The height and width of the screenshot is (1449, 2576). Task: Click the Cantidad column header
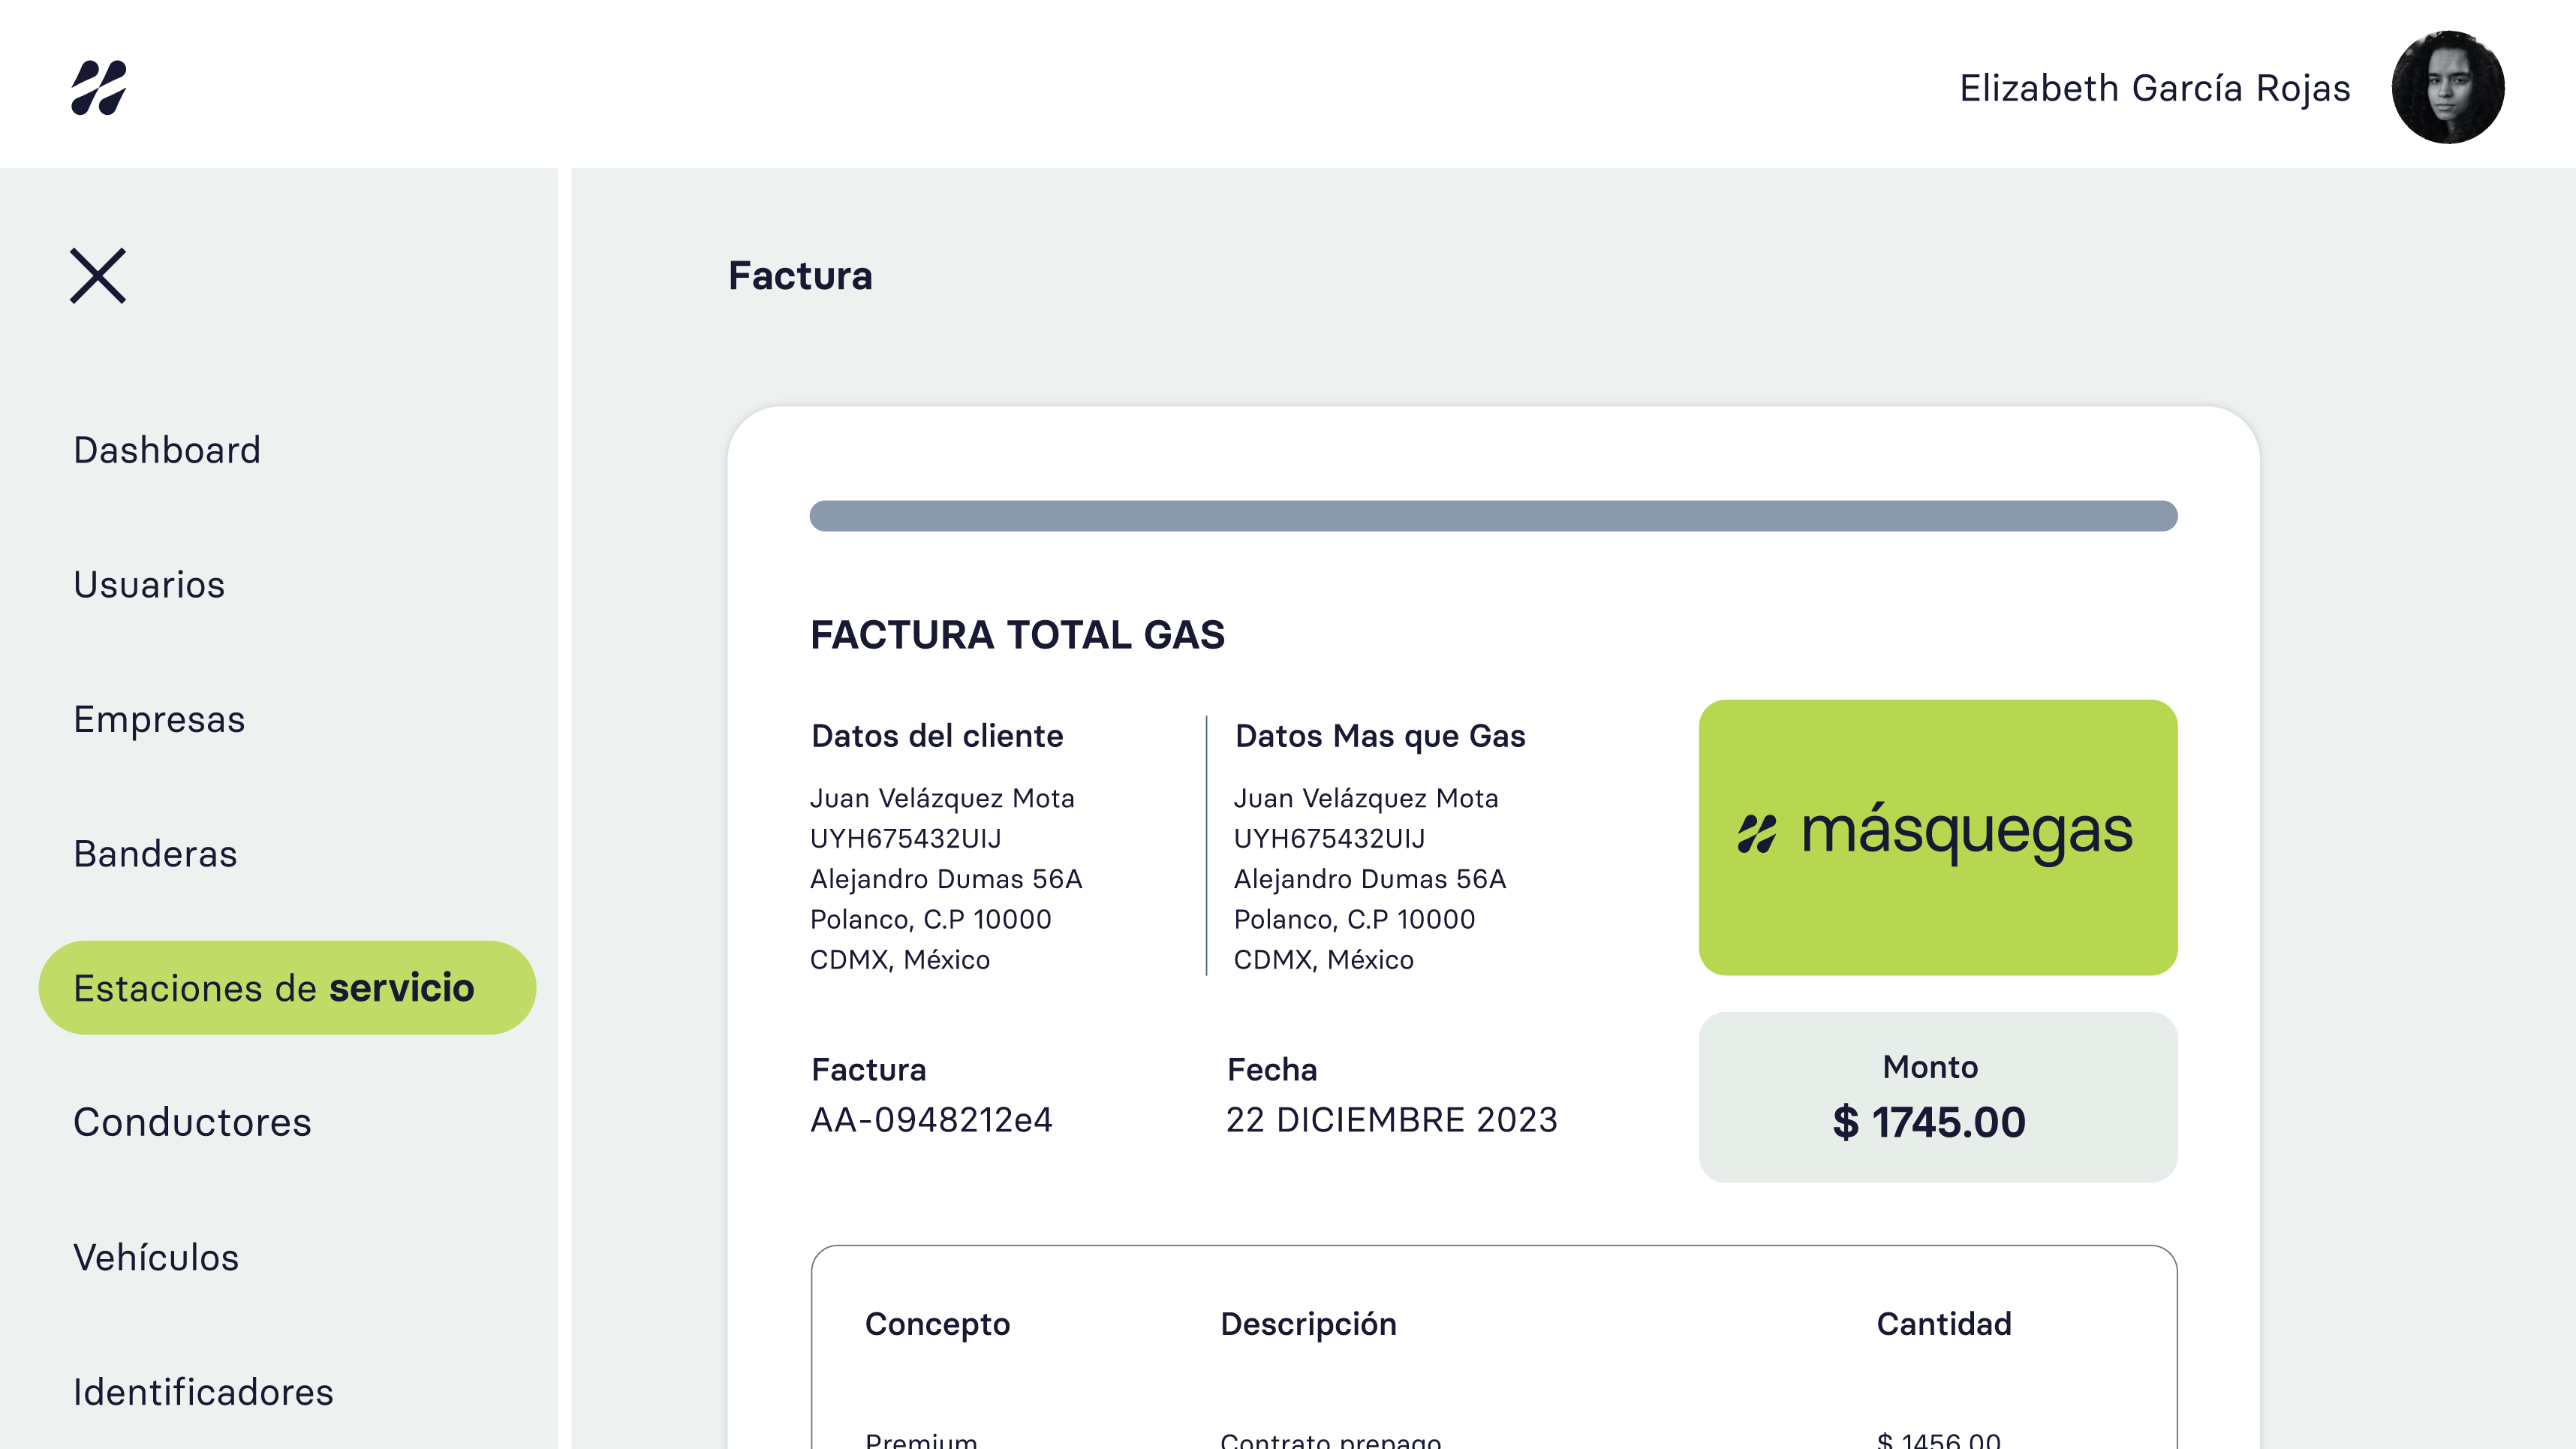(1943, 1324)
